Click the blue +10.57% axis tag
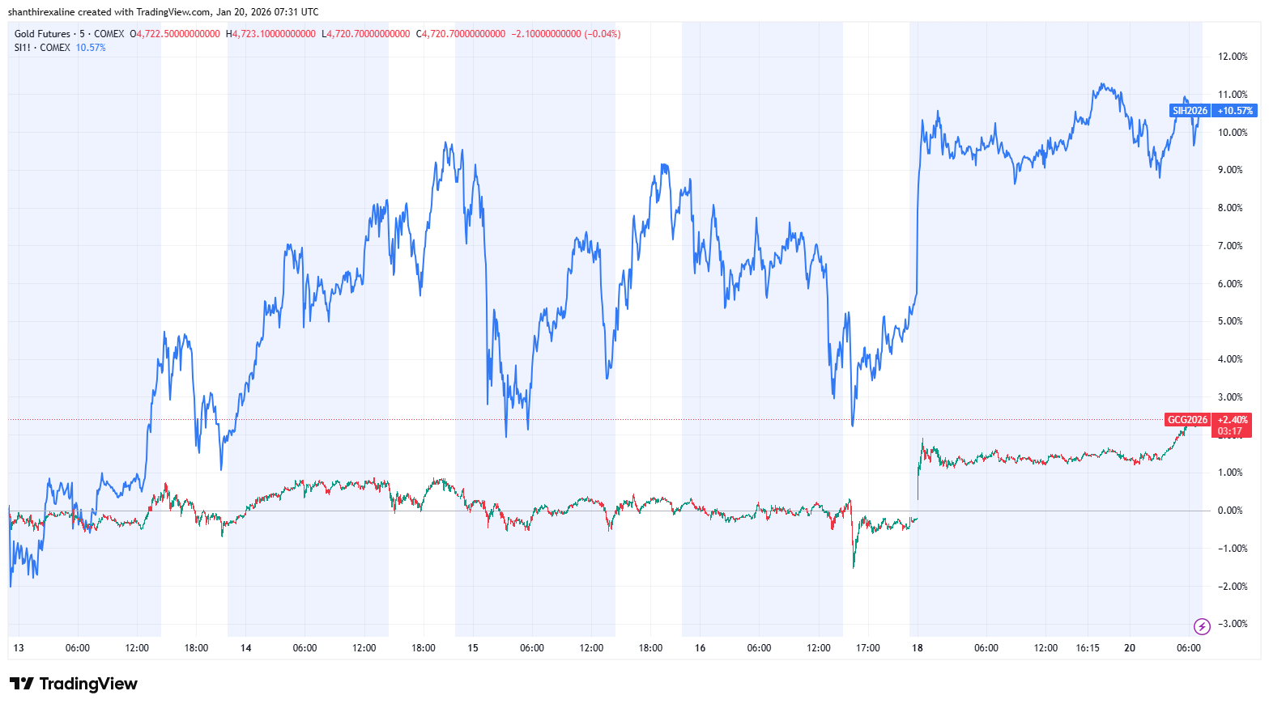The width and height of the screenshot is (1269, 708). click(x=1235, y=111)
